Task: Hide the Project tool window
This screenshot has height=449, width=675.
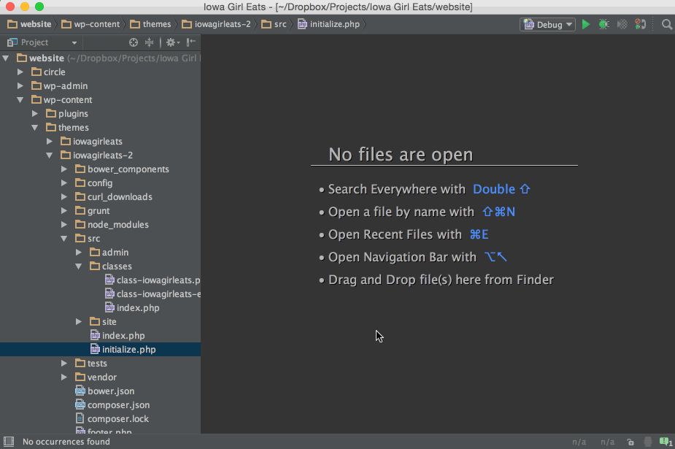Action: tap(190, 42)
